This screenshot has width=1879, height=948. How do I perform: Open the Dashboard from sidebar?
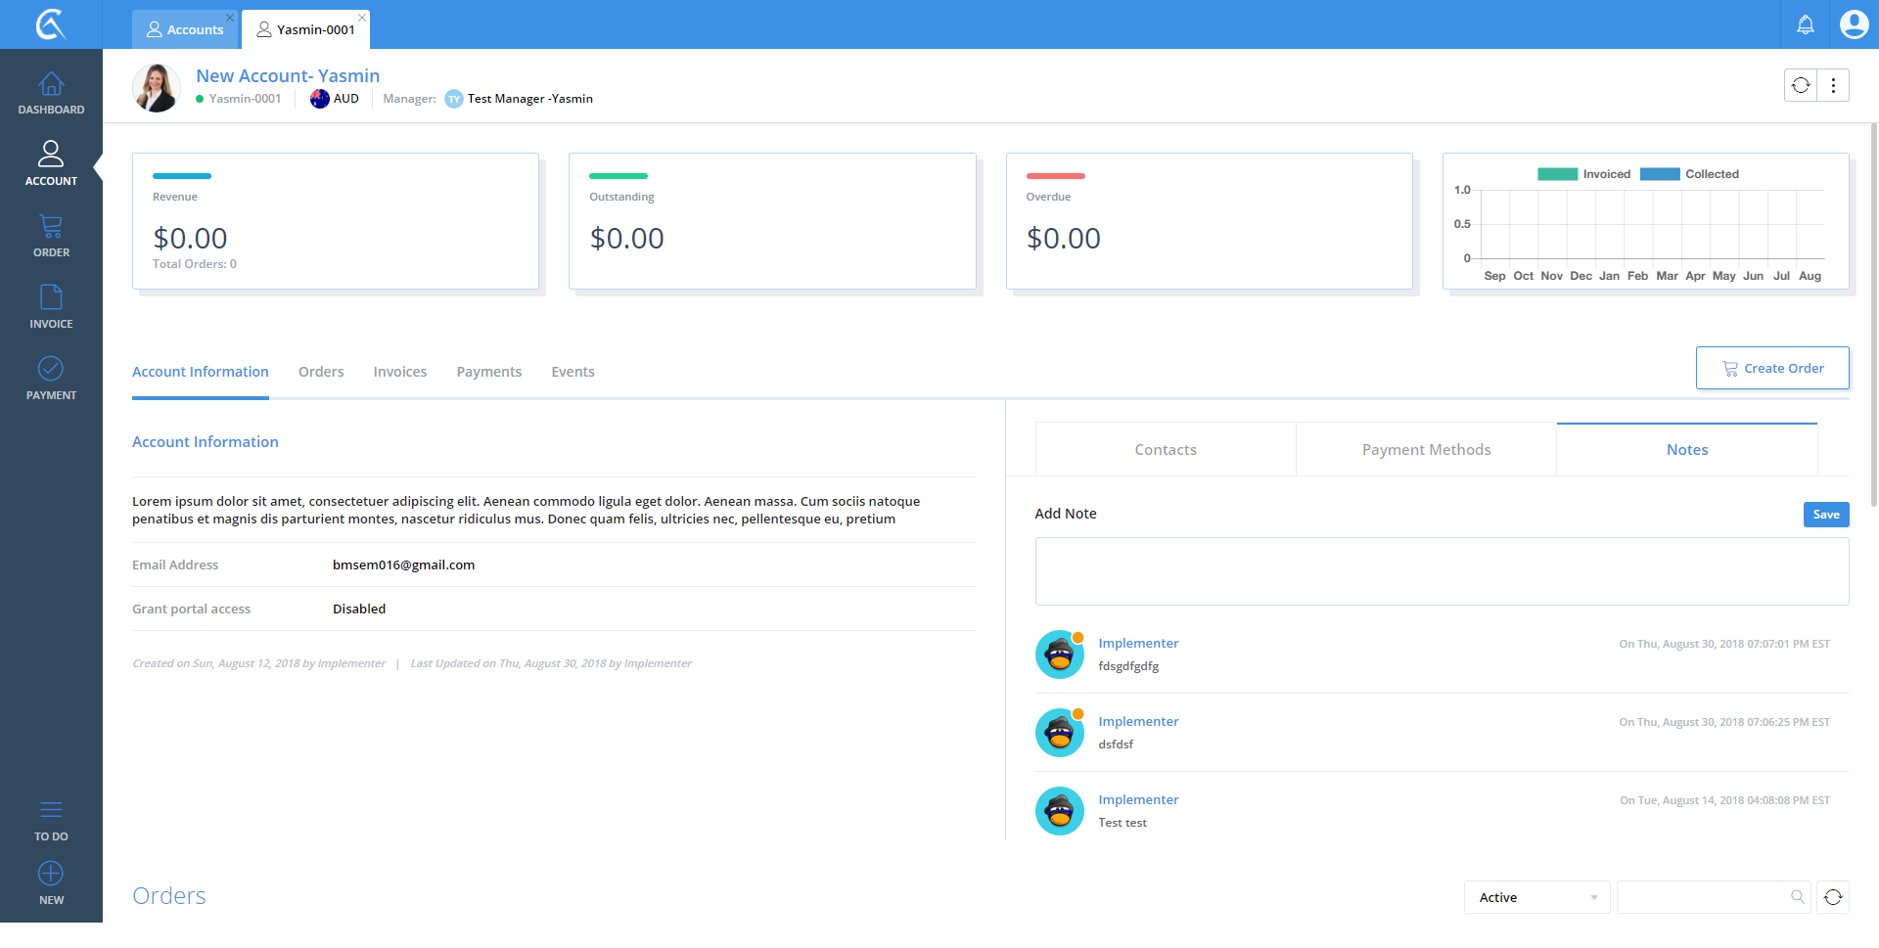(x=51, y=94)
